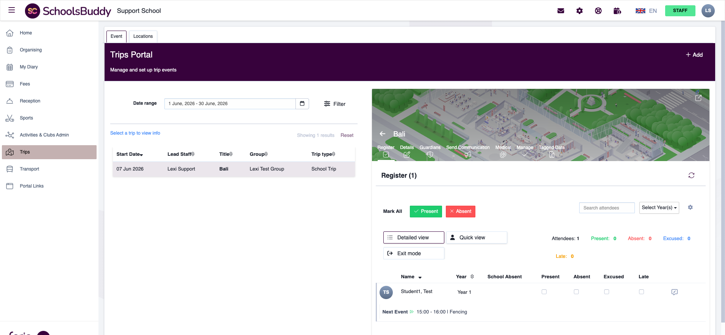Expand the Select Year(s) dropdown
The width and height of the screenshot is (725, 335).
click(x=659, y=208)
